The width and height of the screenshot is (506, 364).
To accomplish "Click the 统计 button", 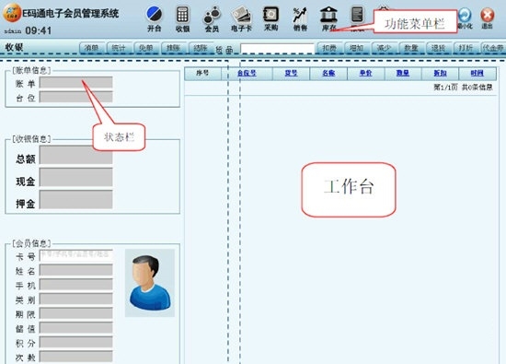I will pos(119,48).
